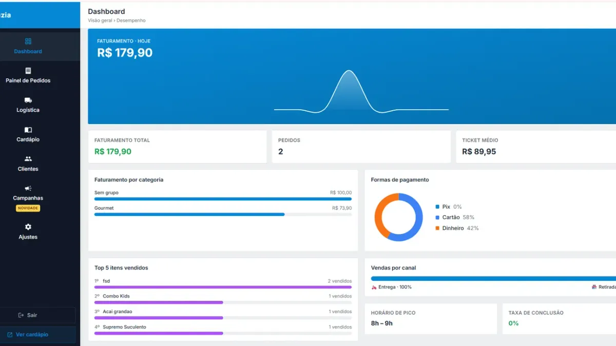616x346 pixels.
Task: Click the Top 5 itens vendidos heading
Action: point(121,268)
